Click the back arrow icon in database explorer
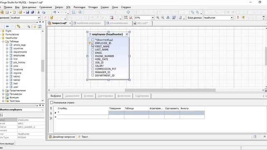This screenshot has height=150, width=267. point(8,26)
